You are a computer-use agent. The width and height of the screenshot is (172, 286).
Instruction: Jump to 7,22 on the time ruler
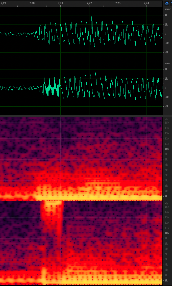coord(89,3)
